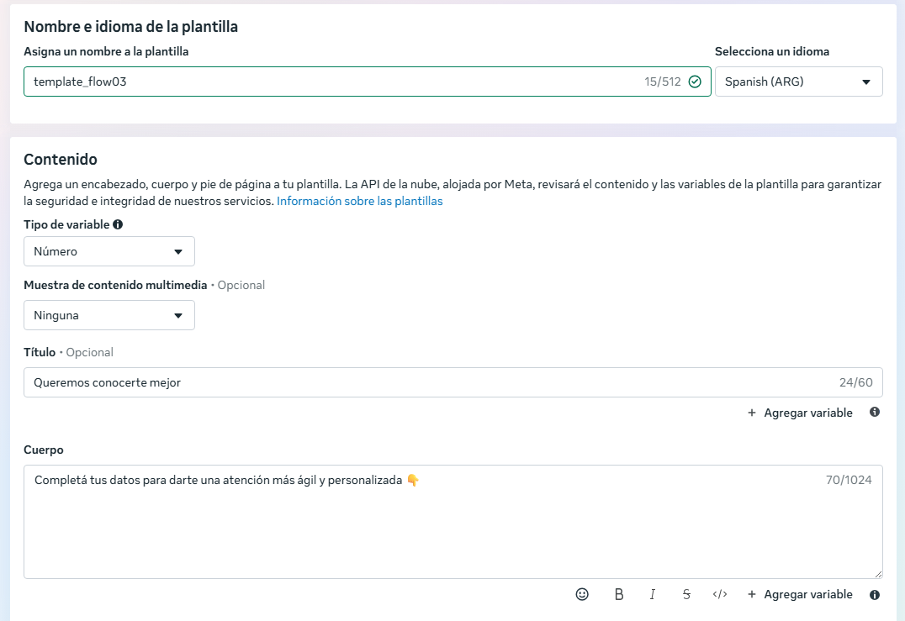
Task: Click inside the Cuerpo body text area
Action: coord(453,522)
